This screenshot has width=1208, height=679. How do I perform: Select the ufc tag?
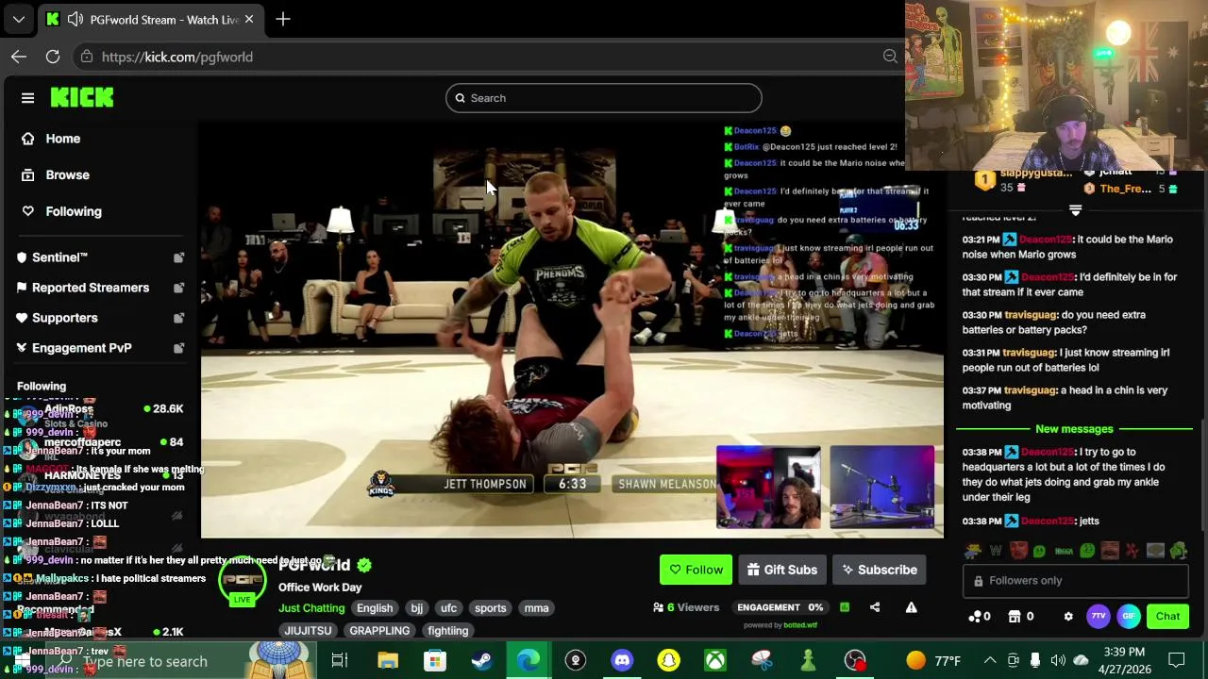[448, 608]
